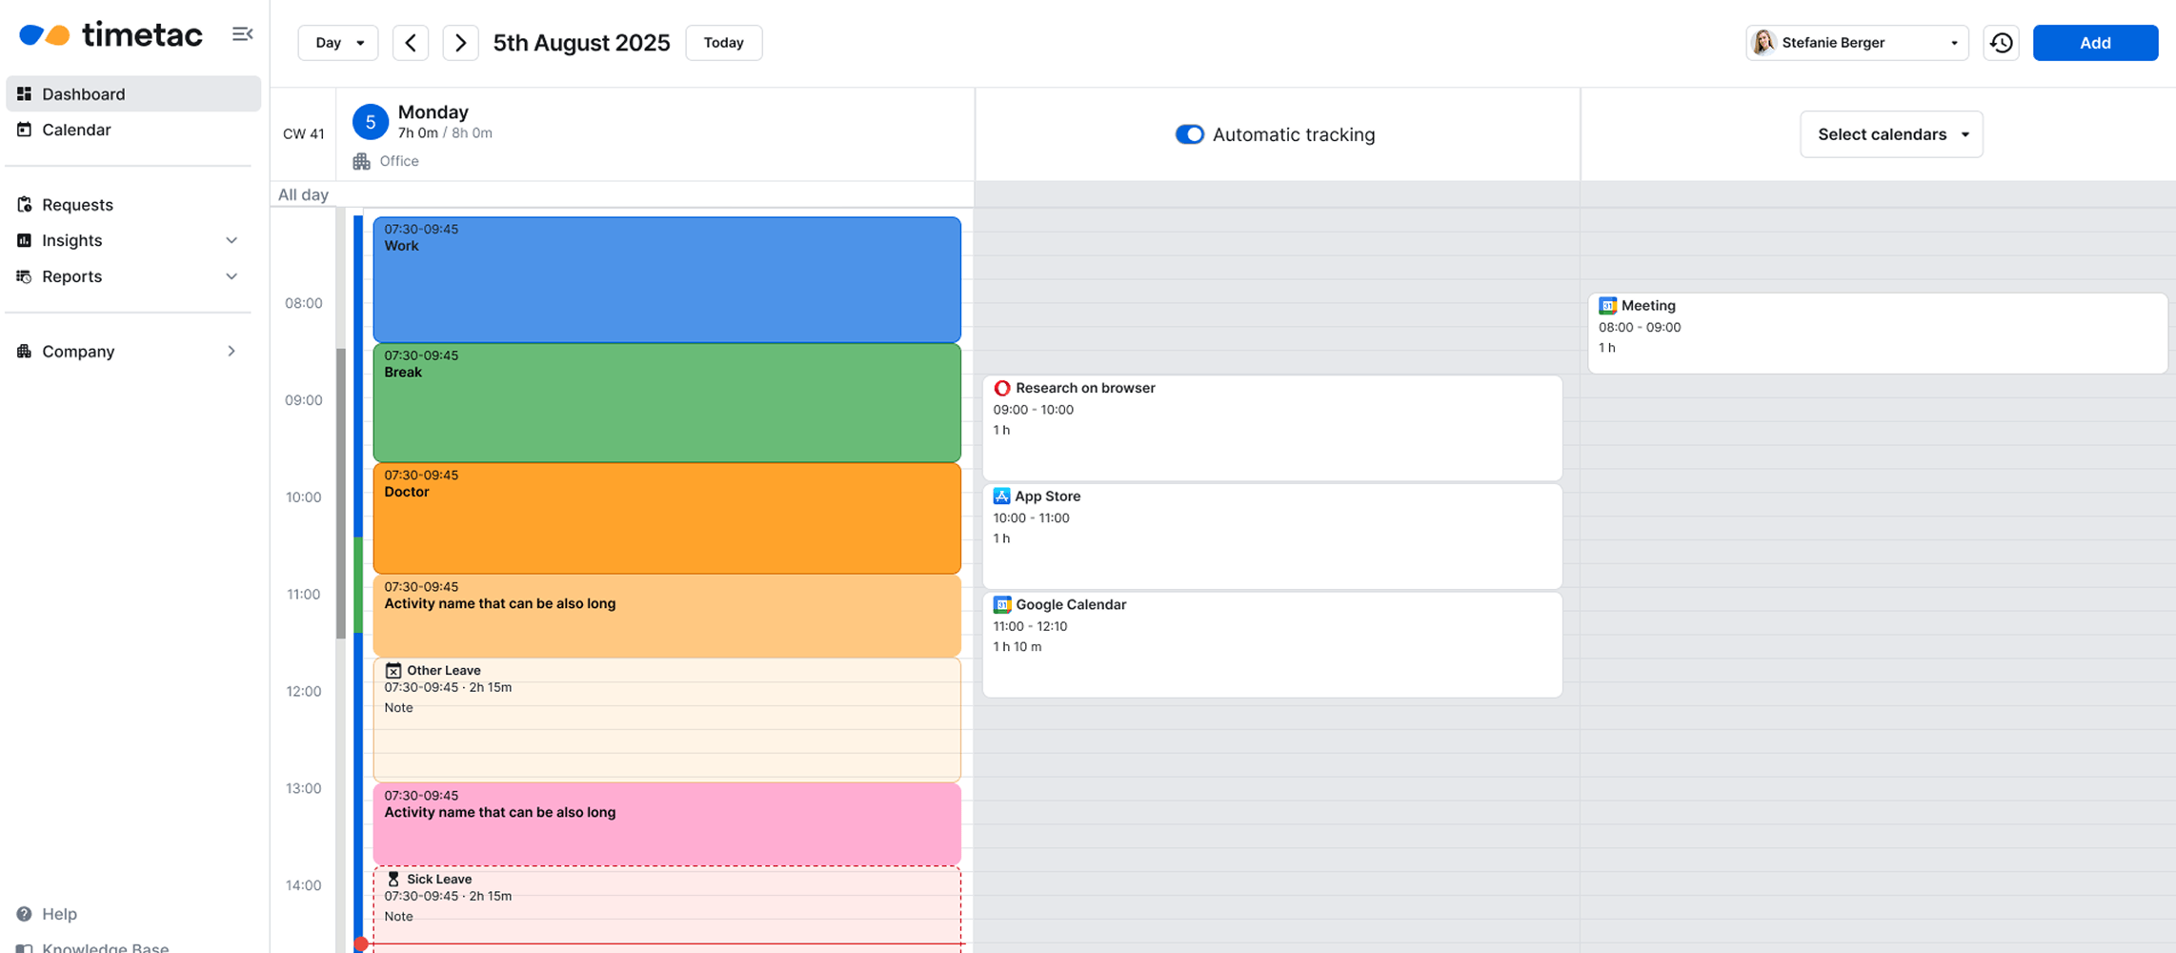This screenshot has height=953, width=2176.
Task: Click the gray vertical timeline scrollbar
Action: tap(341, 494)
